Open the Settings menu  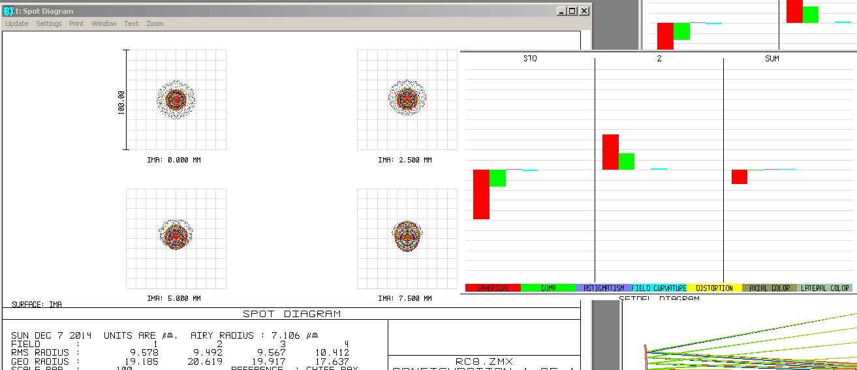click(49, 23)
